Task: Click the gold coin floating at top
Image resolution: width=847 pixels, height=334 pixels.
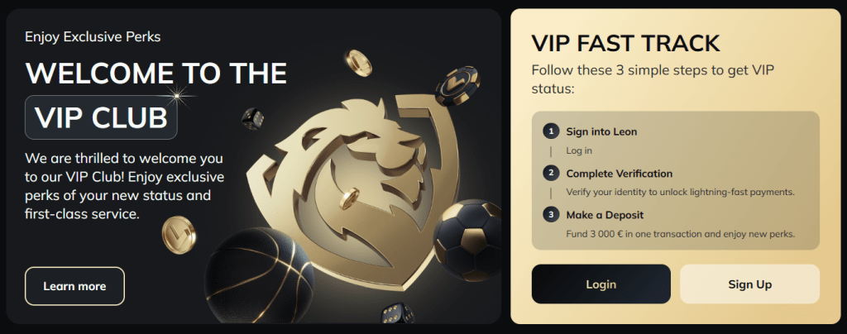Action: click(359, 63)
